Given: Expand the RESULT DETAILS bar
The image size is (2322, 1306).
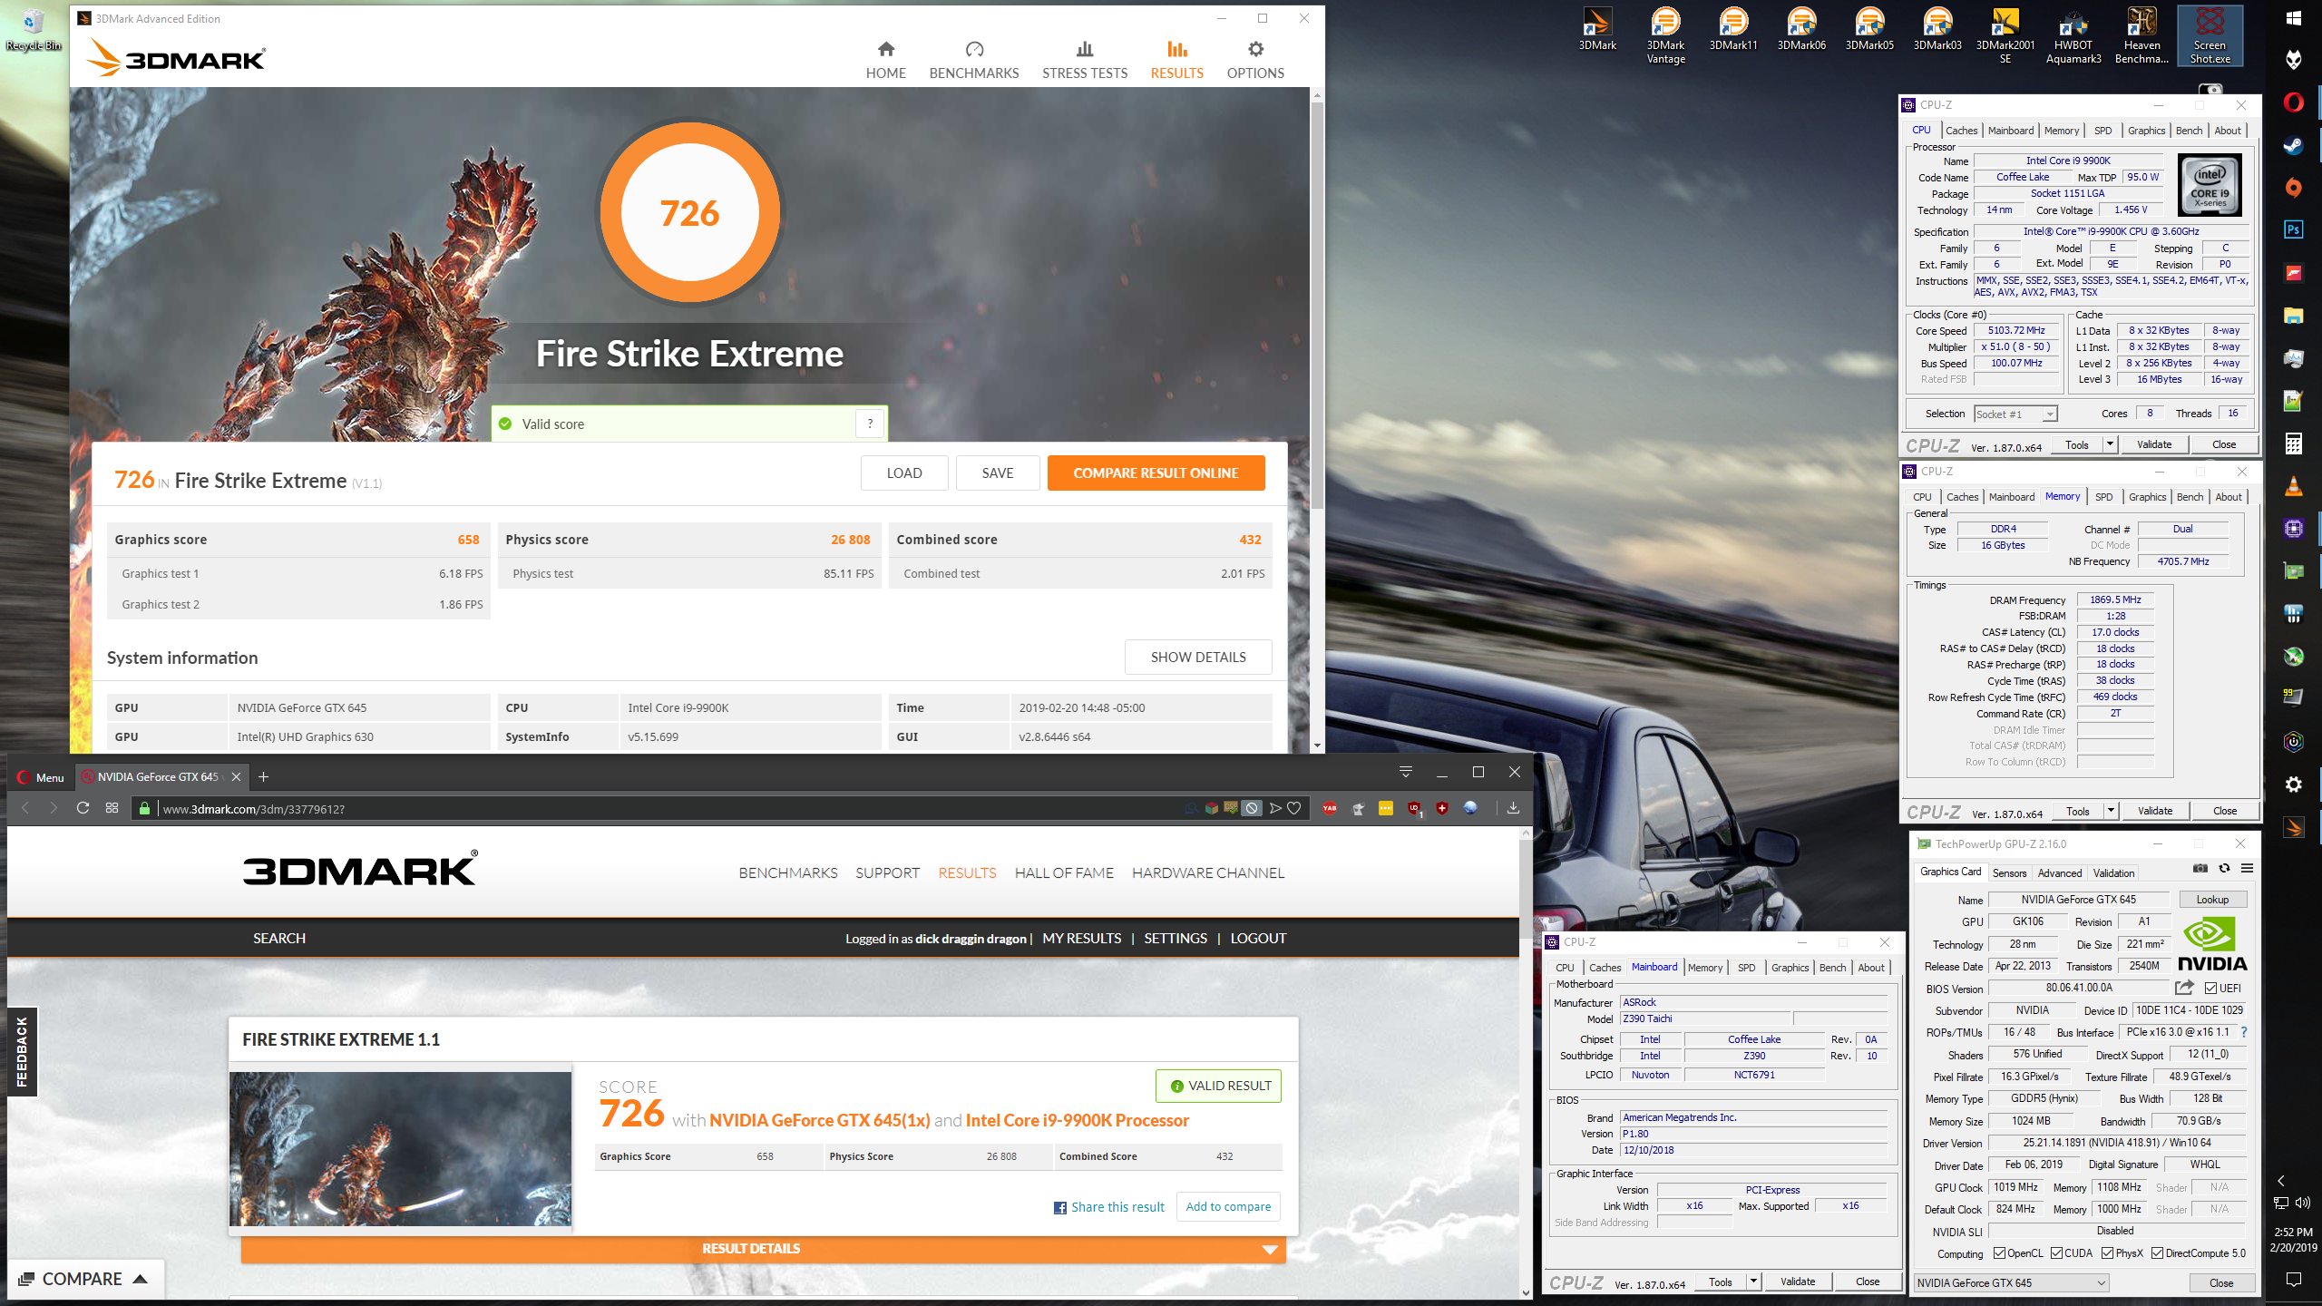Looking at the screenshot, I should 763,1249.
